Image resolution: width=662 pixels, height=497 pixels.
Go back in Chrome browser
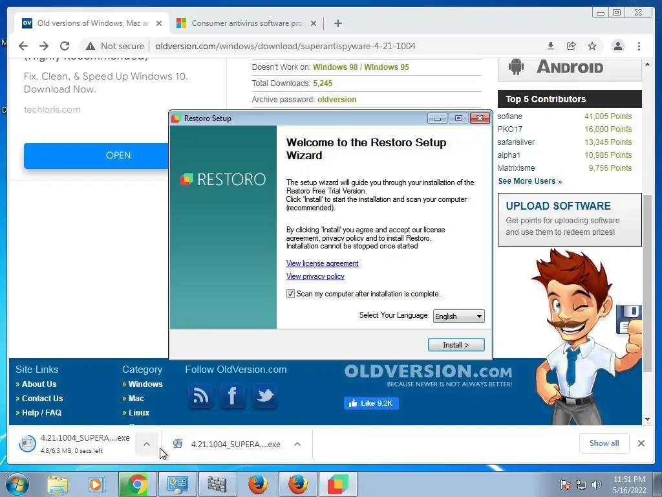[23, 46]
